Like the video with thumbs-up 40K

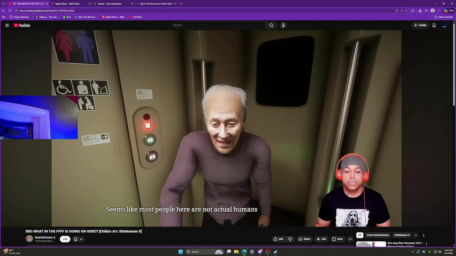click(x=278, y=239)
